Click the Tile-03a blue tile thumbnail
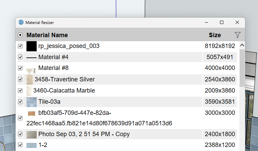 [x=32, y=102]
